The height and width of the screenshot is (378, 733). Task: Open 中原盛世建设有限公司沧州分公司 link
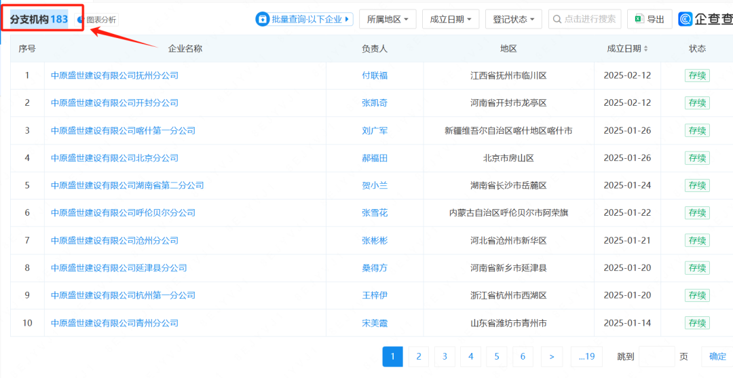pos(115,240)
